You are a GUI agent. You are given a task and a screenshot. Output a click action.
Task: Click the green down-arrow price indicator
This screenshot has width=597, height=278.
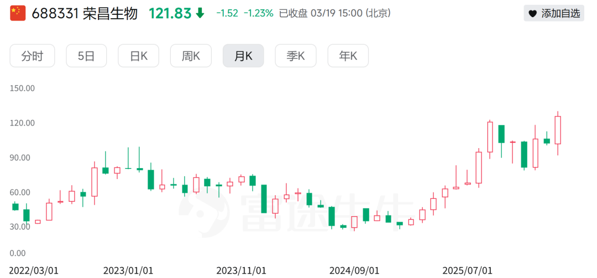click(200, 13)
